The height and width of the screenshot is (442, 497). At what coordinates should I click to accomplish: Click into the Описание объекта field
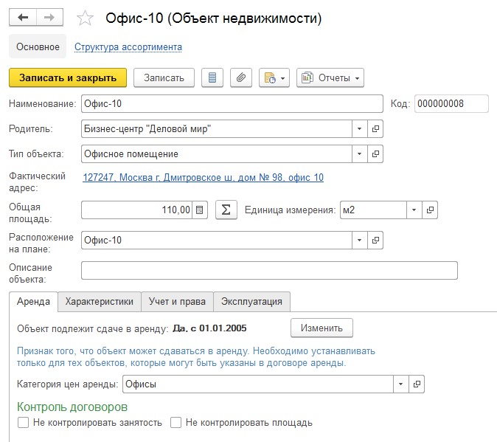click(x=269, y=271)
